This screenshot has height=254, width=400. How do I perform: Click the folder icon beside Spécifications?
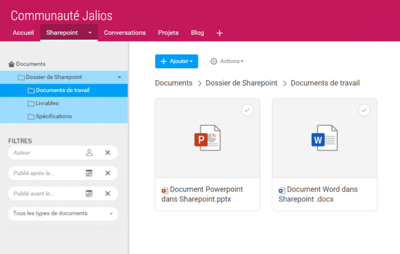[31, 117]
